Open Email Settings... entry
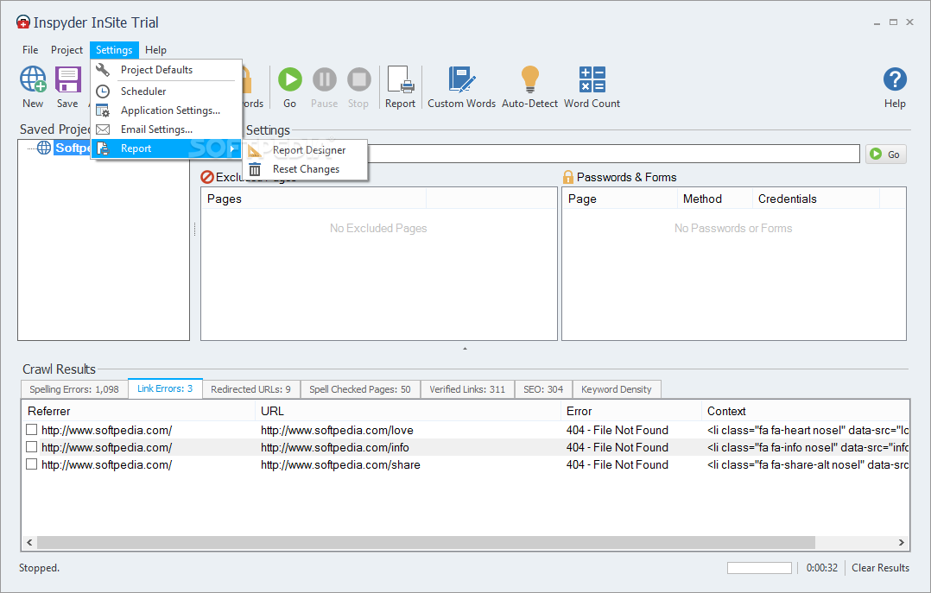This screenshot has height=593, width=931. (x=167, y=129)
